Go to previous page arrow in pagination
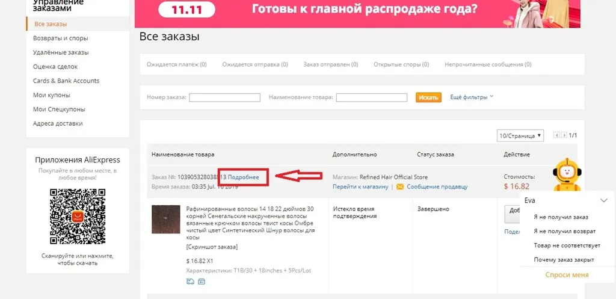This screenshot has height=299, width=616. 556,135
